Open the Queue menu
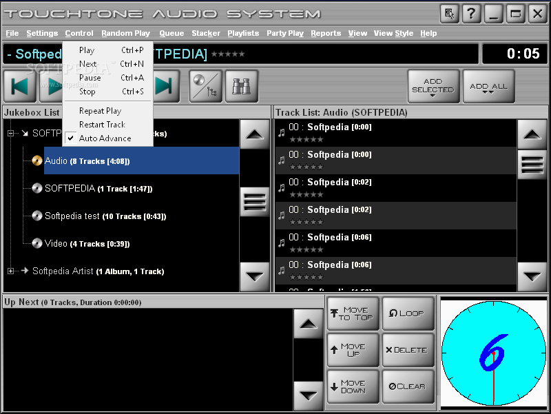 (171, 33)
